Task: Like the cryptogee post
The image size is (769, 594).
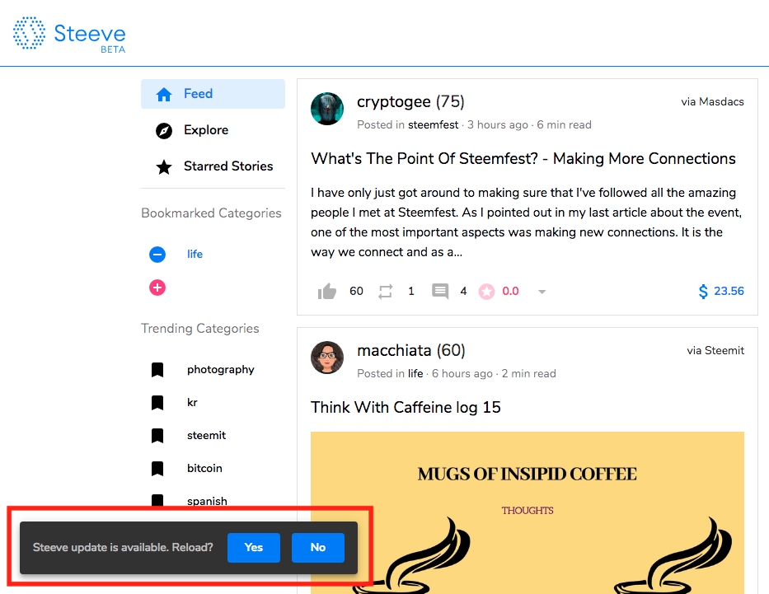Action: click(327, 291)
